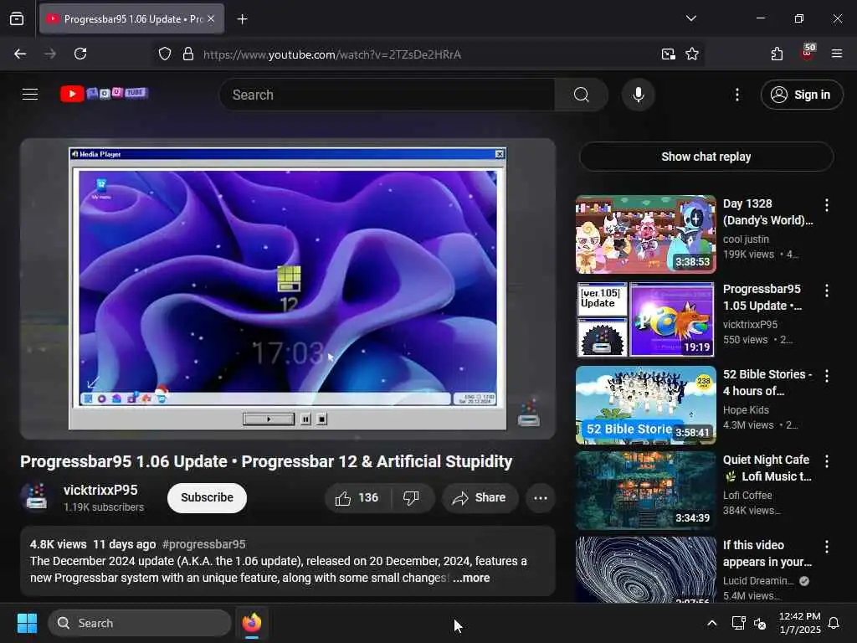Like the video with 136 likes
857x643 pixels.
[x=358, y=497]
